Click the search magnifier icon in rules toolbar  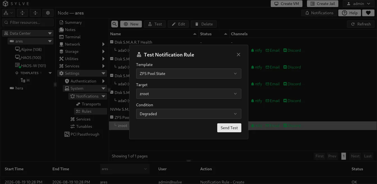tap(114, 24)
